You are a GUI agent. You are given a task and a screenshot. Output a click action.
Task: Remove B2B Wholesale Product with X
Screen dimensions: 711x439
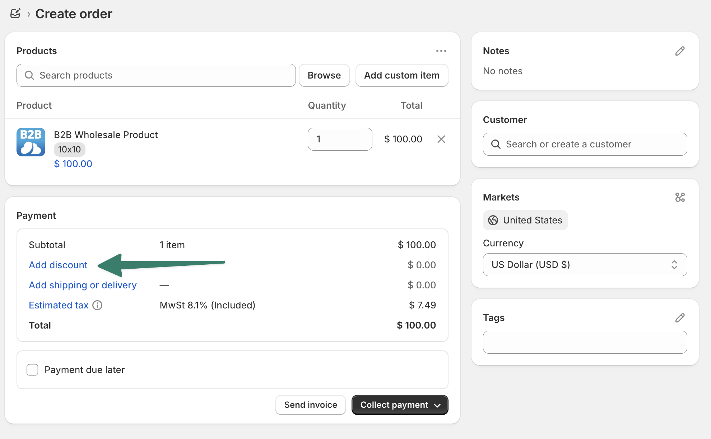pyautogui.click(x=441, y=139)
